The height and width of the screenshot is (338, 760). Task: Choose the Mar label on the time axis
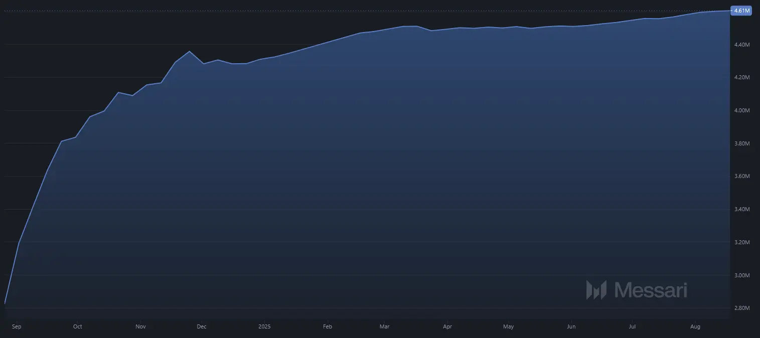pos(384,326)
